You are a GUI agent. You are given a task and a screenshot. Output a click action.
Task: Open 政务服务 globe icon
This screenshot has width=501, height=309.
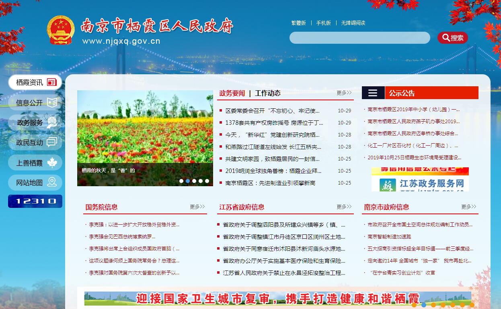pyautogui.click(x=52, y=122)
